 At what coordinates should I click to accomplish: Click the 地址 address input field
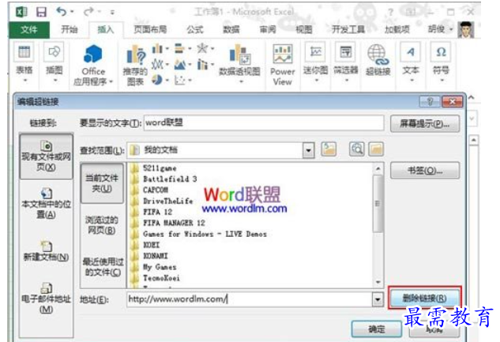[x=249, y=299]
